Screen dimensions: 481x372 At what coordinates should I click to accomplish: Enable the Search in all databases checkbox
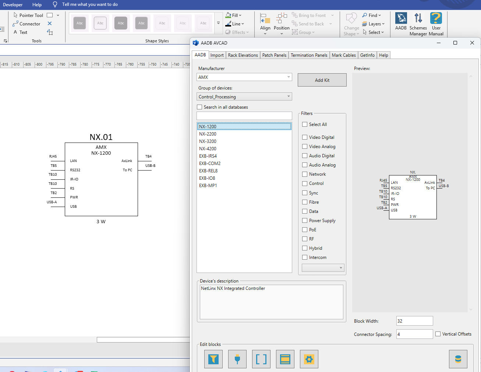coord(199,107)
